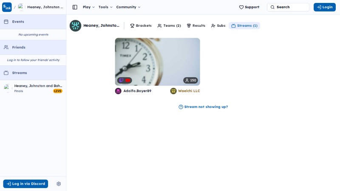The width and height of the screenshot is (340, 191).
Task: Open the Streams sidebar section
Action: coord(33,73)
